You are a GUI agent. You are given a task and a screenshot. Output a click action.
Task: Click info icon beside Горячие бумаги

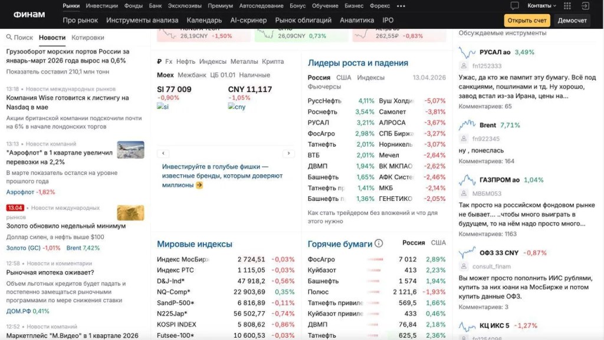(x=379, y=243)
